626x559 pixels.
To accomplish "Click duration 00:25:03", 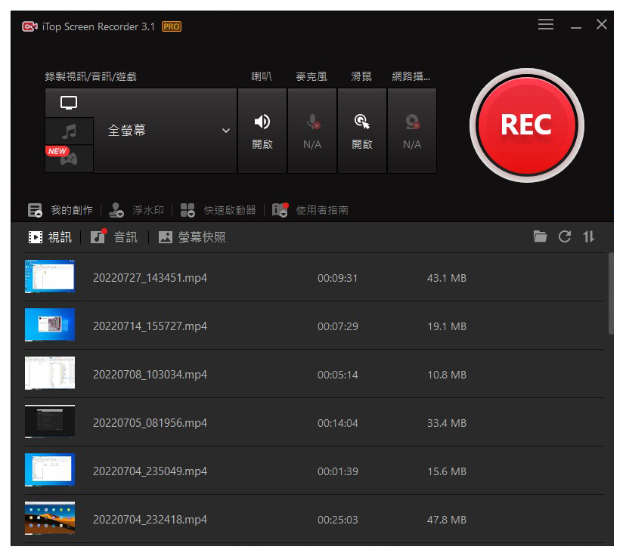I will (x=337, y=520).
